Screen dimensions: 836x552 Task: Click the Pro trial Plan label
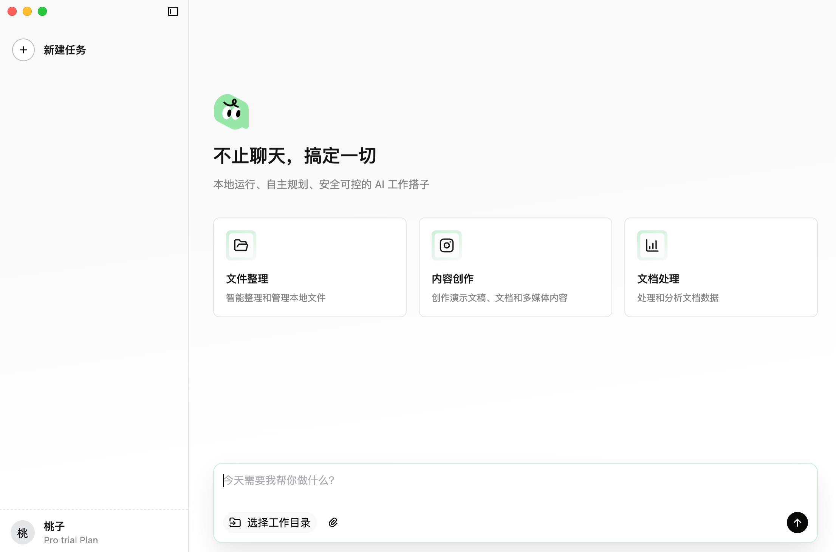click(x=70, y=540)
